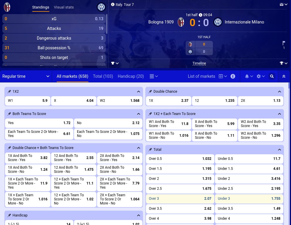291x225 pixels.
Task: Select Each Team To Score 2 Or More - Yes 6.61
Action: (x=39, y=134)
